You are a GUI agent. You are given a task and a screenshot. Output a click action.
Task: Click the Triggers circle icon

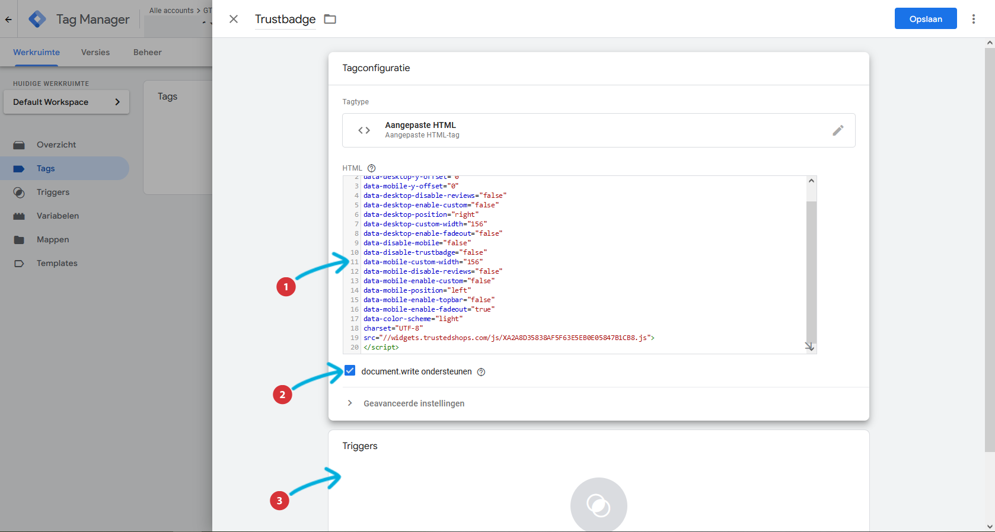pos(19,193)
